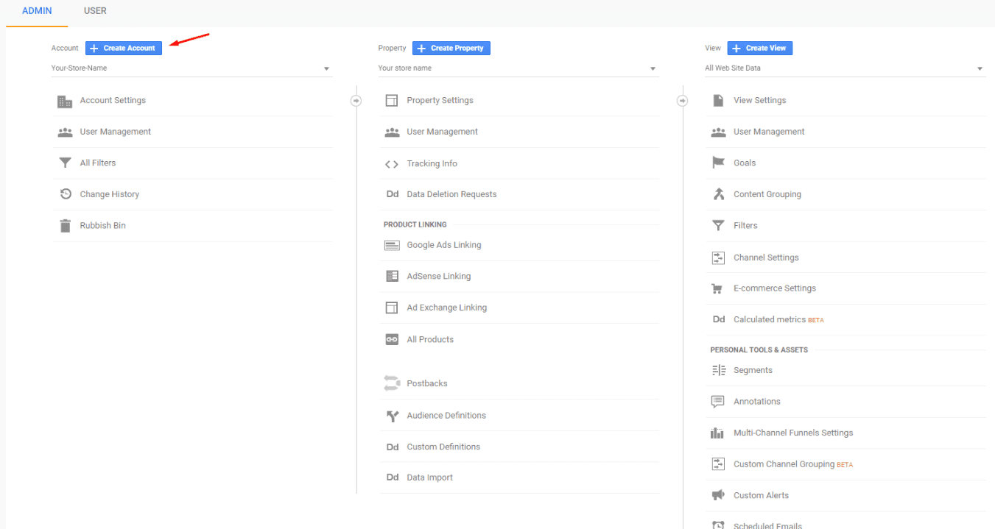Viewport: 995px width, 529px height.
Task: Click the All Filters funnel icon
Action: [65, 163]
